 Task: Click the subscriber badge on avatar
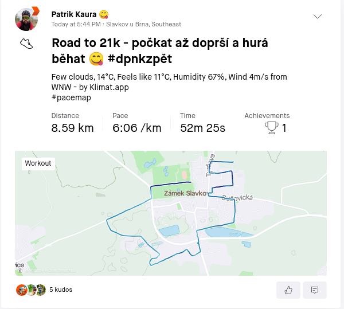coord(36,11)
